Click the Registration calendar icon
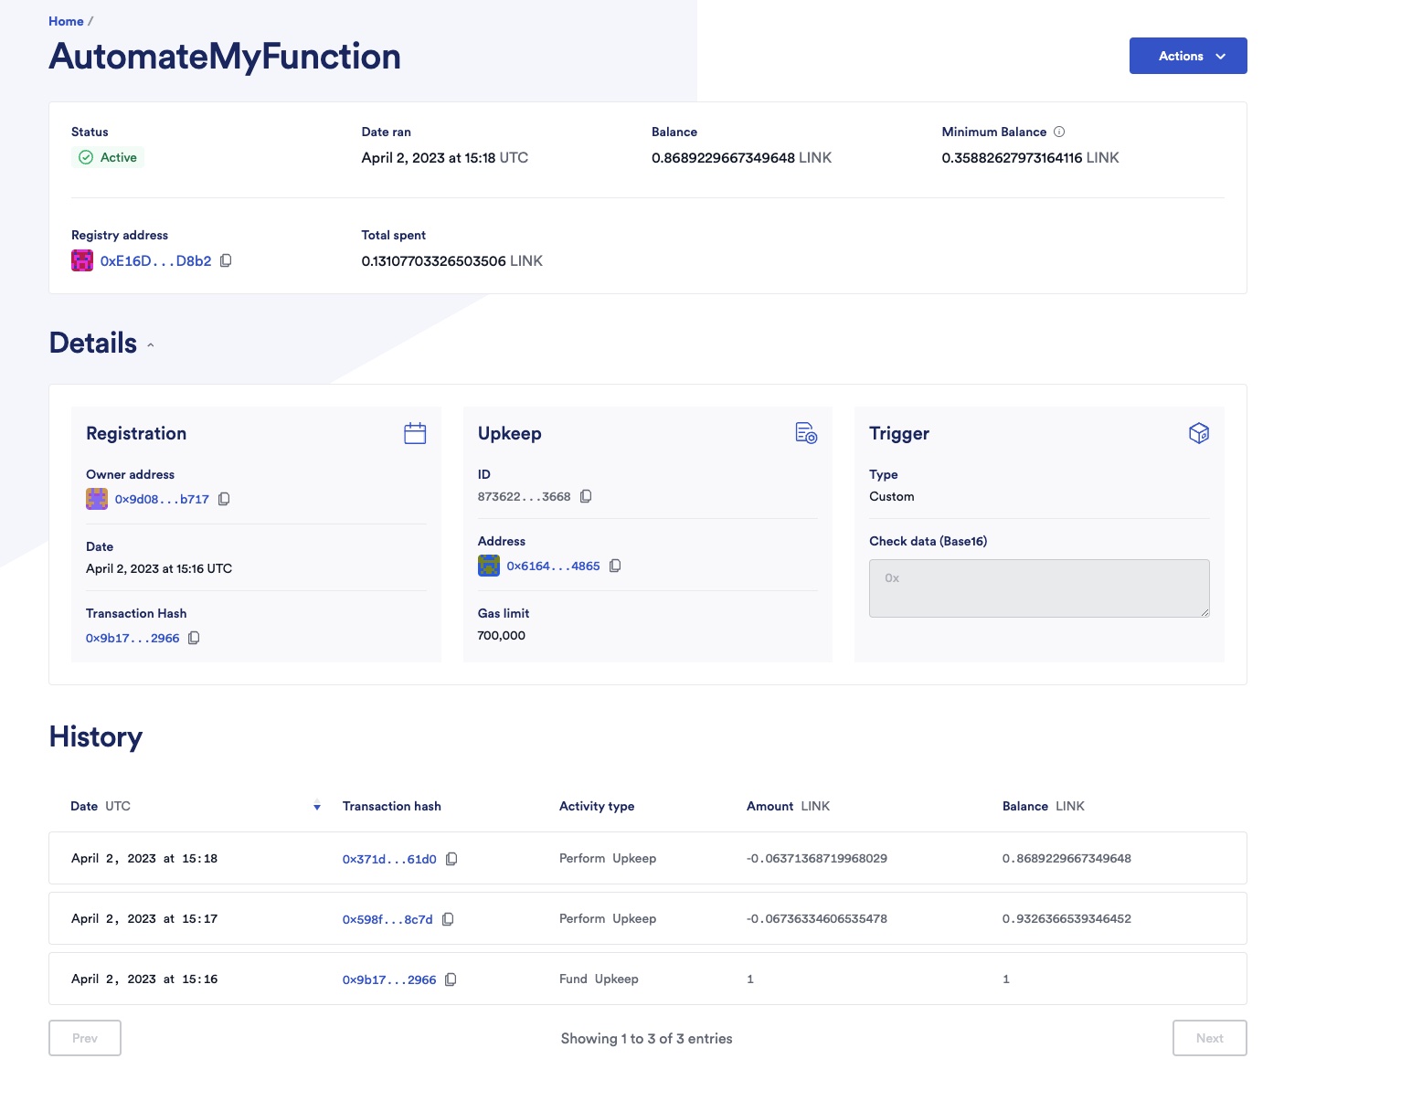Screen dimensions: 1422x1101 pyautogui.click(x=415, y=433)
